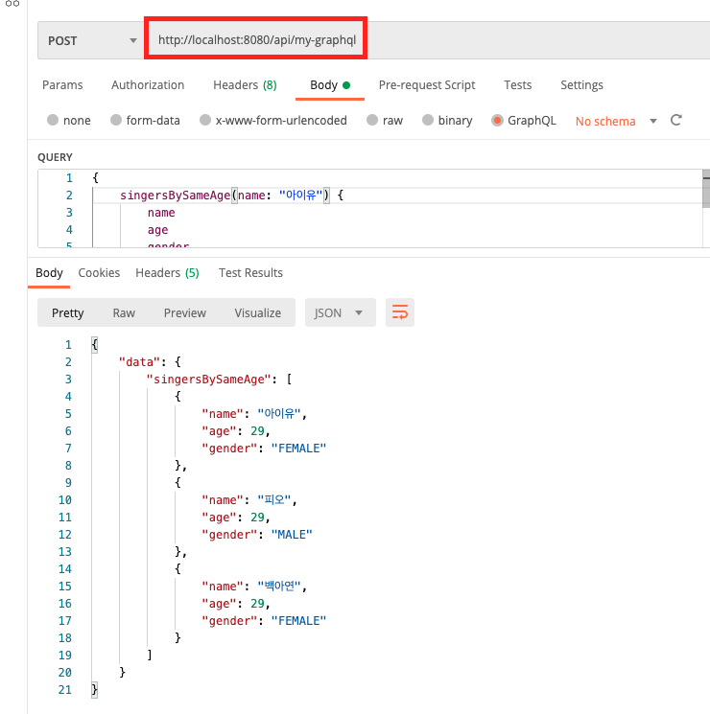Open the response Body tab
This screenshot has height=714, width=710.
[49, 273]
